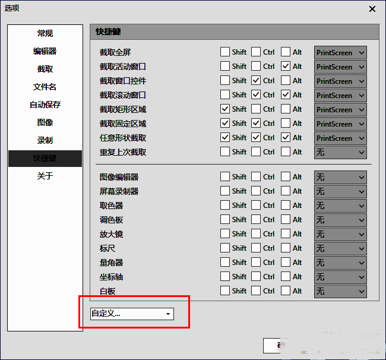Tick Shift checkbox for 白板
This screenshot has height=360, width=386.
tap(225, 291)
